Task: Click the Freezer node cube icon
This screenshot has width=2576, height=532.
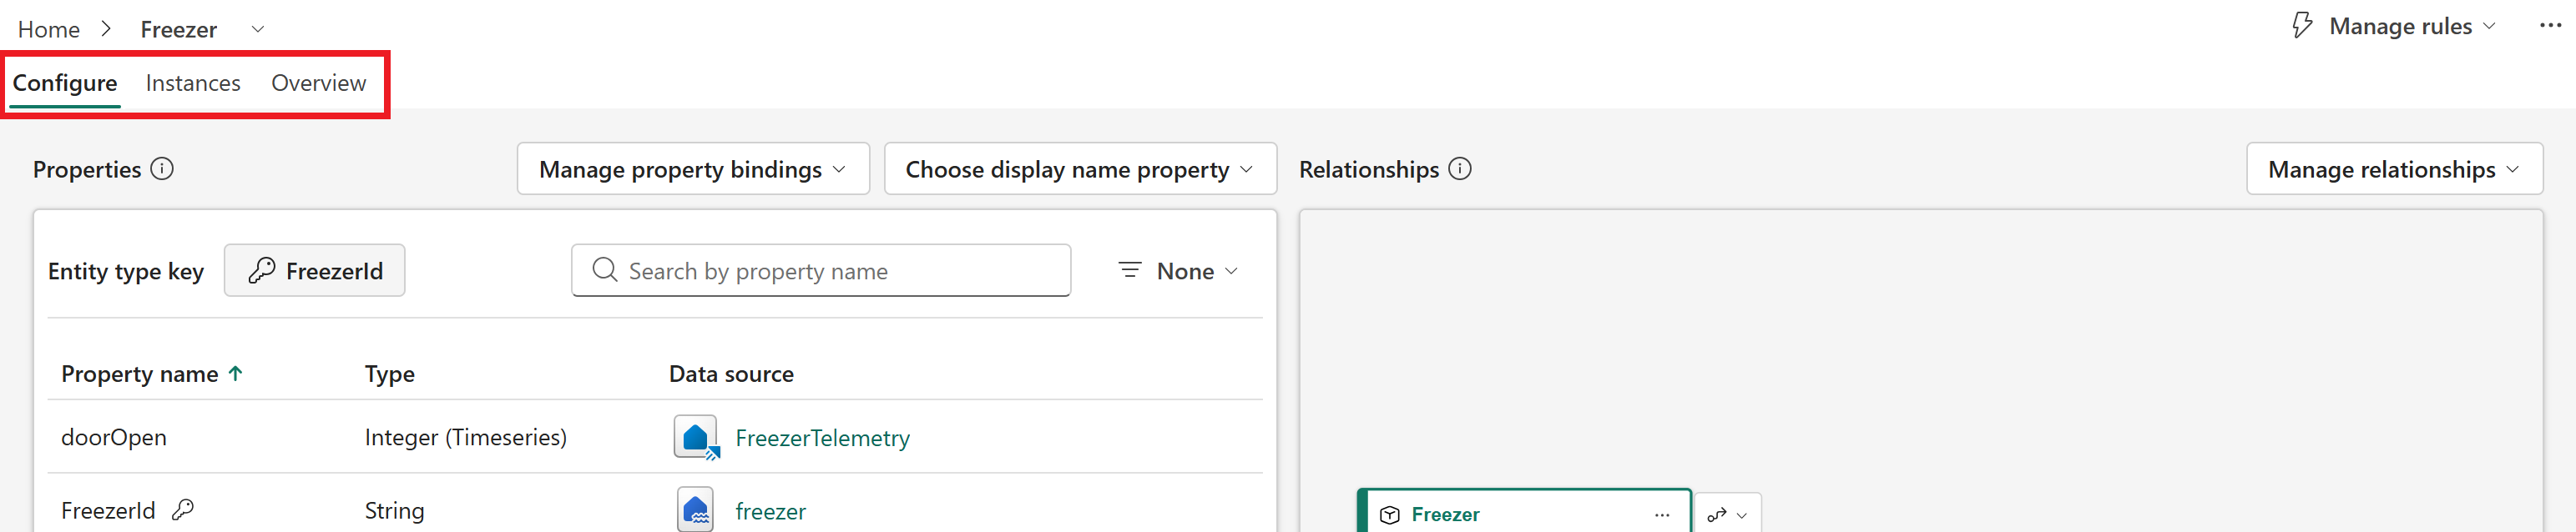Action: pos(1390,515)
